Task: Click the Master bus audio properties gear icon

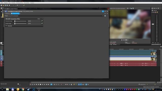Action: click(152, 8)
